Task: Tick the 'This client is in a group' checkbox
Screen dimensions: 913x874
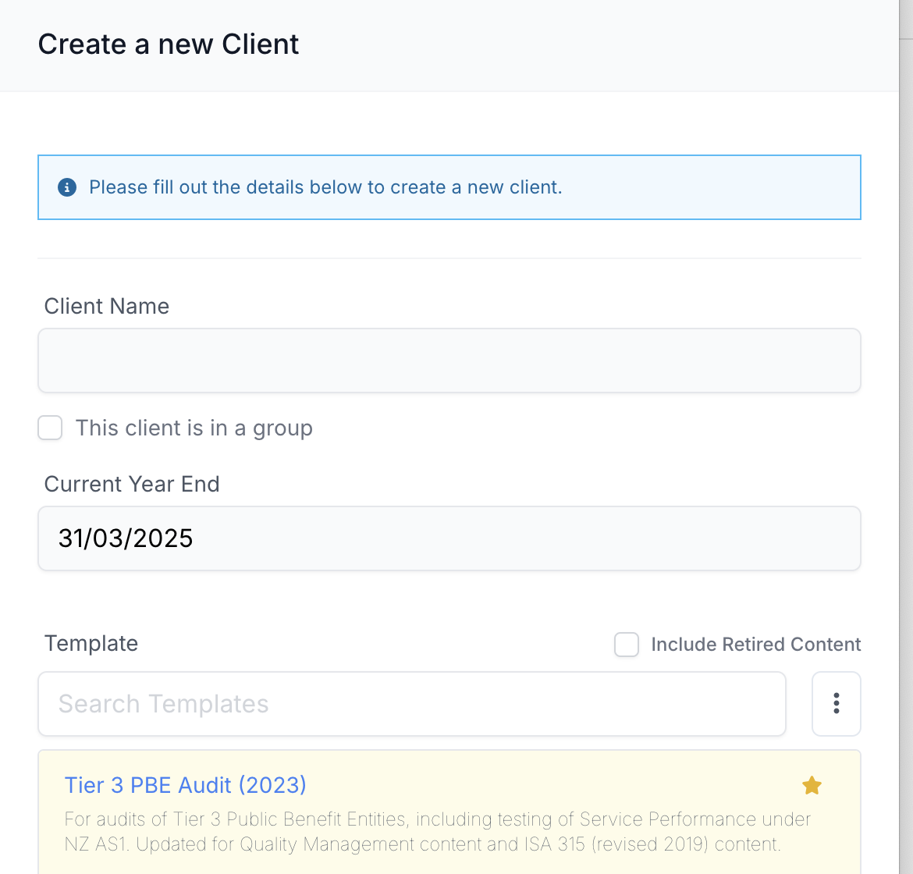Action: (50, 428)
